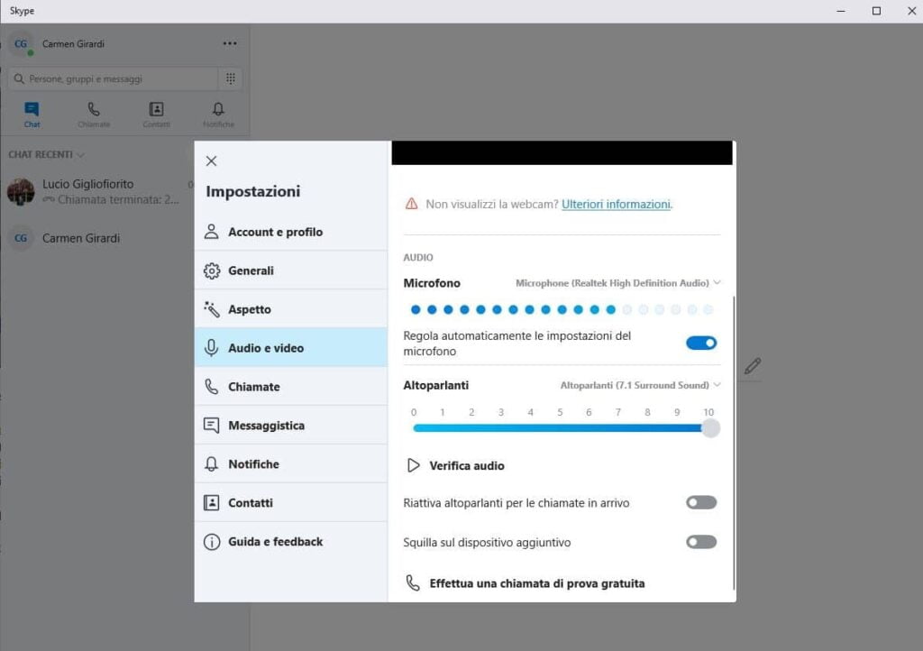Collapse the CHAT RECENTI list chevron
This screenshot has width=923, height=651.
click(x=80, y=155)
